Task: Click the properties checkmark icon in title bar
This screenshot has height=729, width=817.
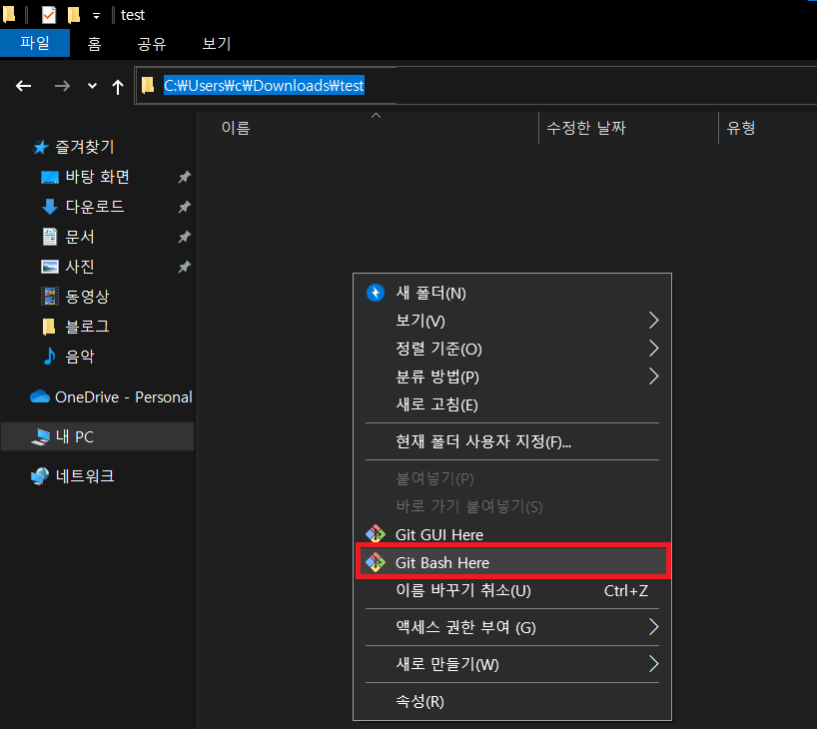Action: click(49, 15)
